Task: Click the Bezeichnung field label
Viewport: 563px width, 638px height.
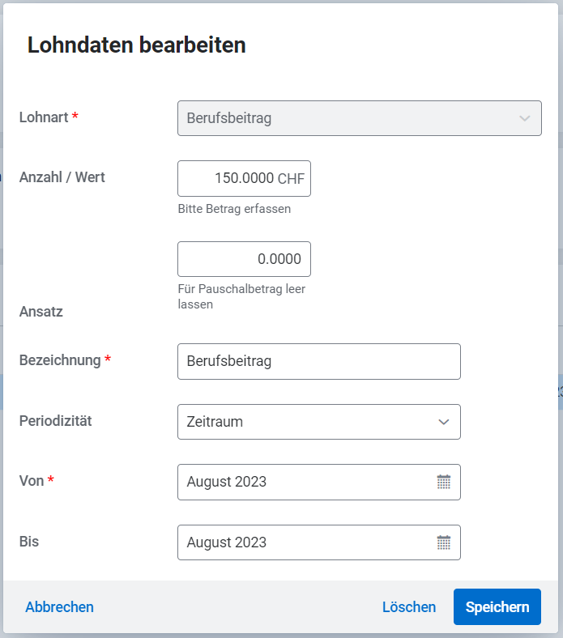Action: click(60, 359)
